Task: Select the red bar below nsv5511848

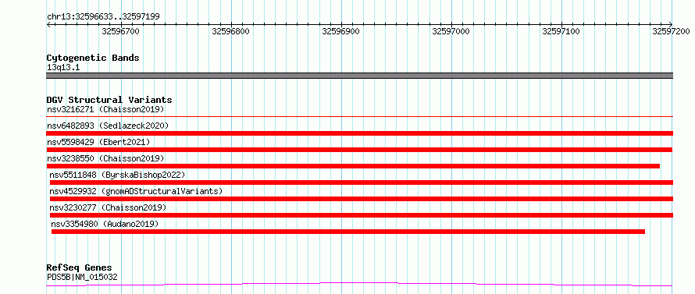Action: click(x=362, y=182)
